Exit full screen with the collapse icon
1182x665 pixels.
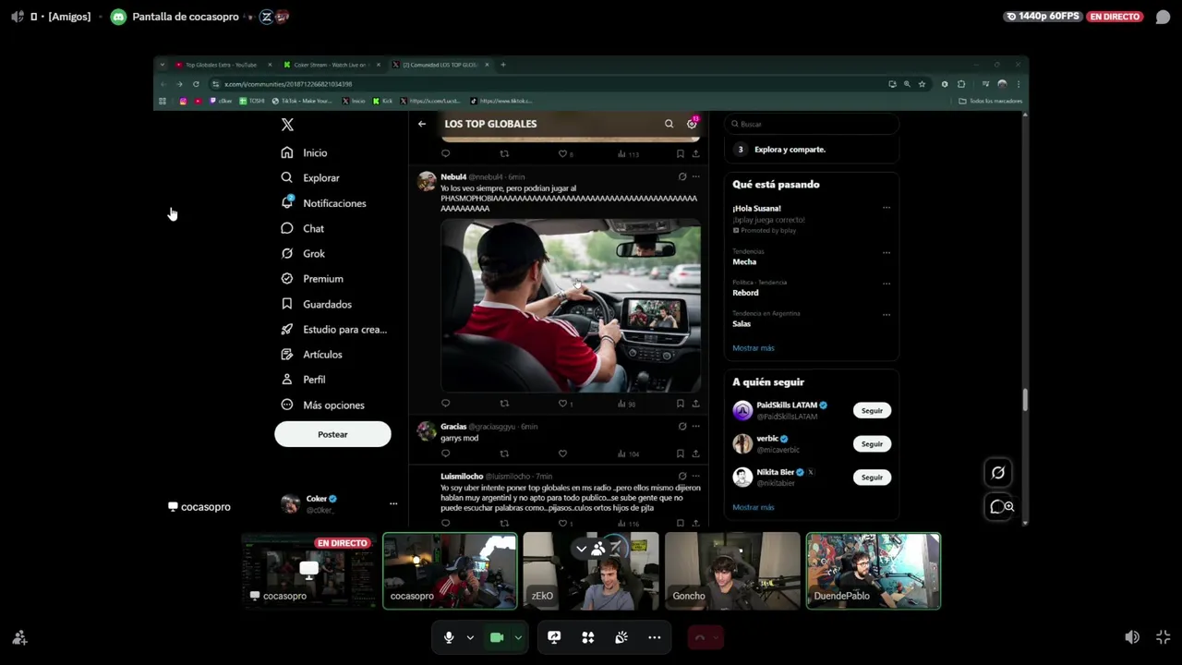[x=1163, y=637]
